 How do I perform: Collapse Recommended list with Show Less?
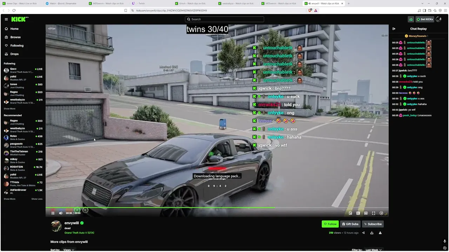coord(37,199)
